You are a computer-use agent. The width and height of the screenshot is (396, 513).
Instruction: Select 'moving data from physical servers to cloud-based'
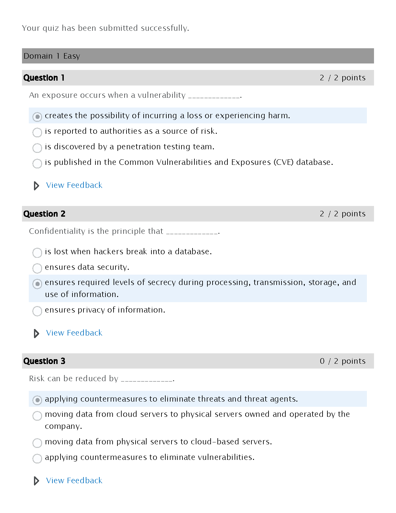[x=37, y=443]
